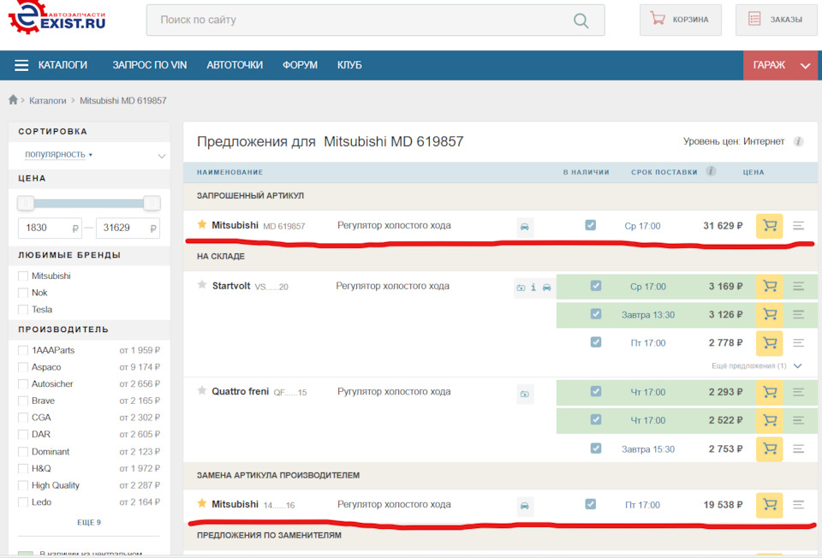Check the Tesla brand checkbox
The image size is (822, 558).
tap(23, 310)
